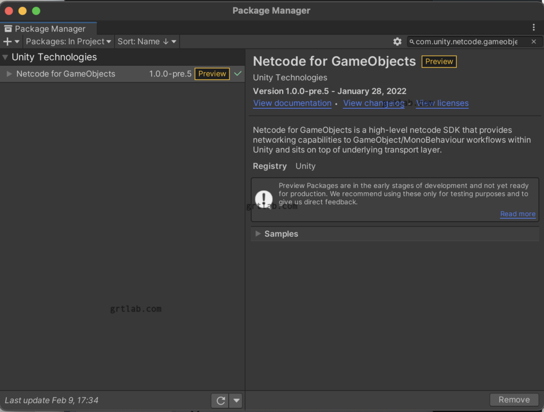Screen dimensions: 544x412
Task: Clear the search field with the X
Action: click(x=533, y=41)
